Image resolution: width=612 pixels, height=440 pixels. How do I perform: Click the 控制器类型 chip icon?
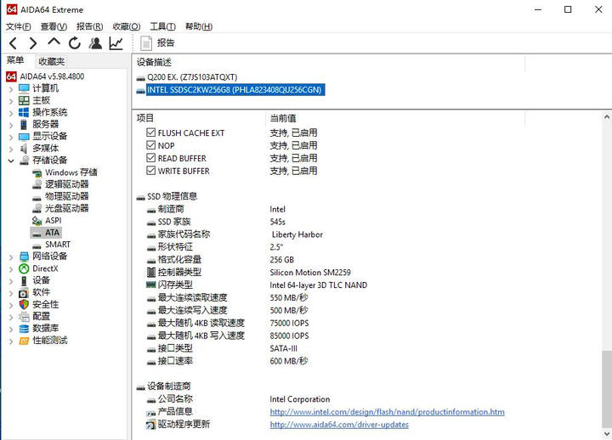point(151,273)
